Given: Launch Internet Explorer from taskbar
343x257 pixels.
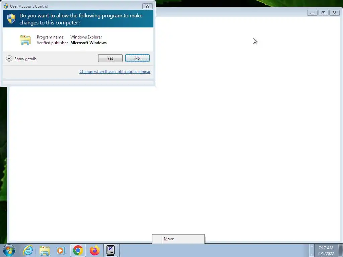Looking at the screenshot, I should click(28, 250).
